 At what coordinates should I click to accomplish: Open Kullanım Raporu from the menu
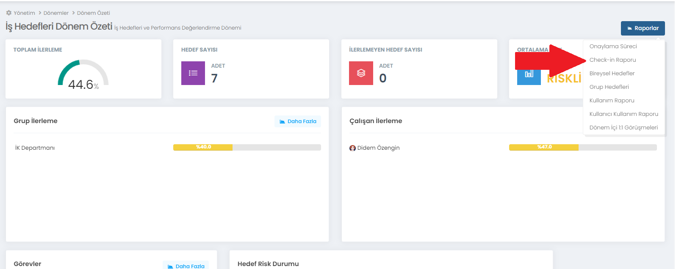click(x=612, y=101)
